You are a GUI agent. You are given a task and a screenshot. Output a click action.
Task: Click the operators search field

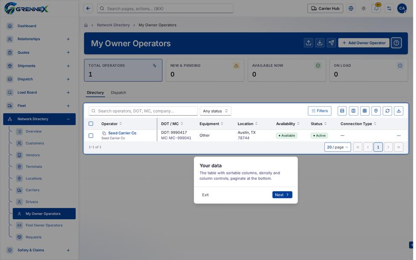[143, 111]
